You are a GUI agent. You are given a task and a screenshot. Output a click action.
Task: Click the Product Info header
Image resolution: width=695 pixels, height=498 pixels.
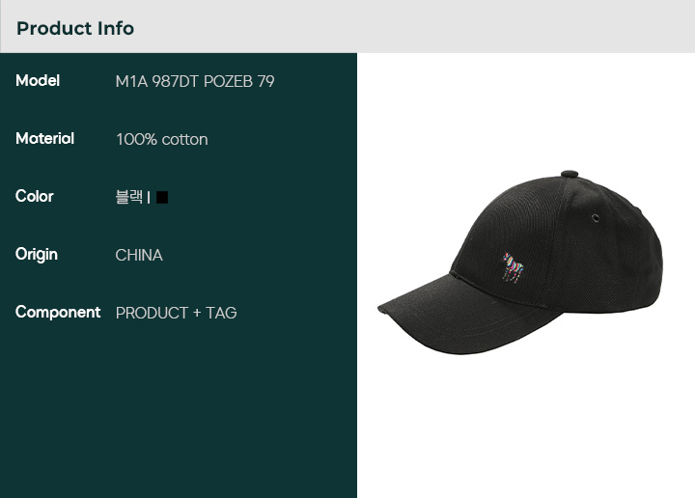coord(75,28)
